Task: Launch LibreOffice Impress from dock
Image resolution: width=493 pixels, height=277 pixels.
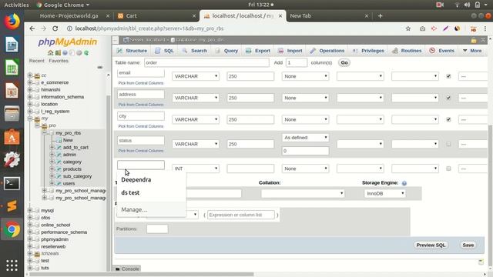Action: pyautogui.click(x=12, y=91)
